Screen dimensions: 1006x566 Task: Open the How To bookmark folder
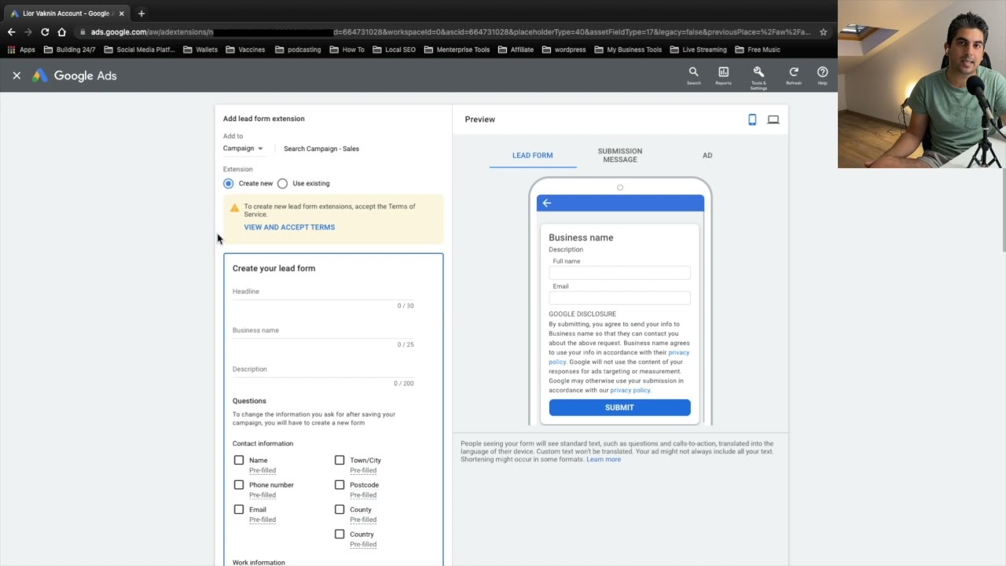347,50
